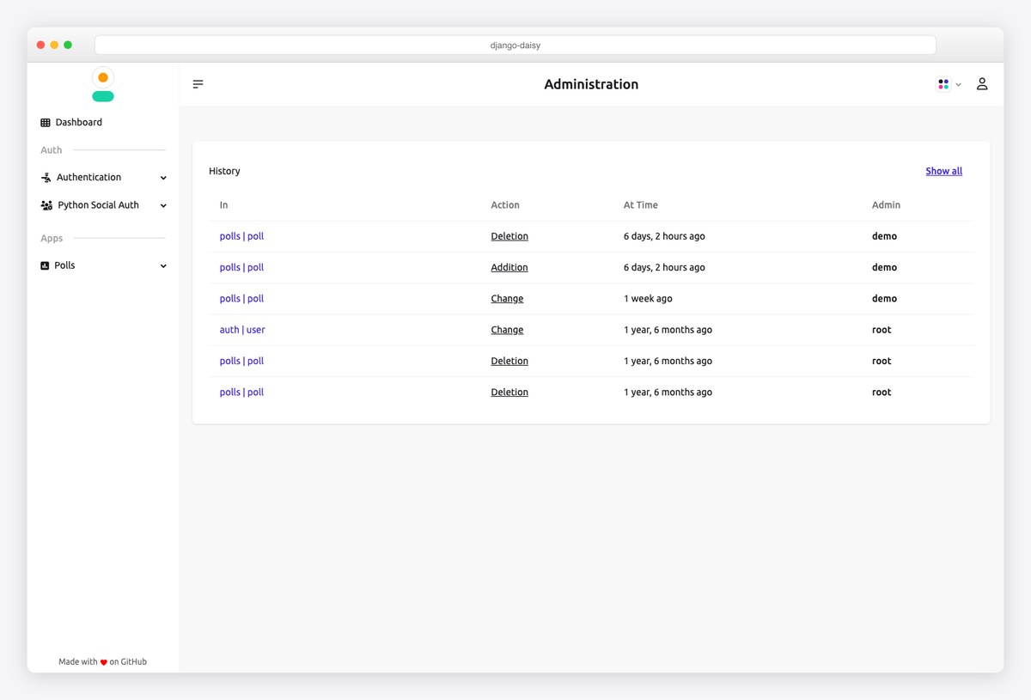Click the Auth section label in sidebar
This screenshot has height=700, width=1031.
(52, 149)
